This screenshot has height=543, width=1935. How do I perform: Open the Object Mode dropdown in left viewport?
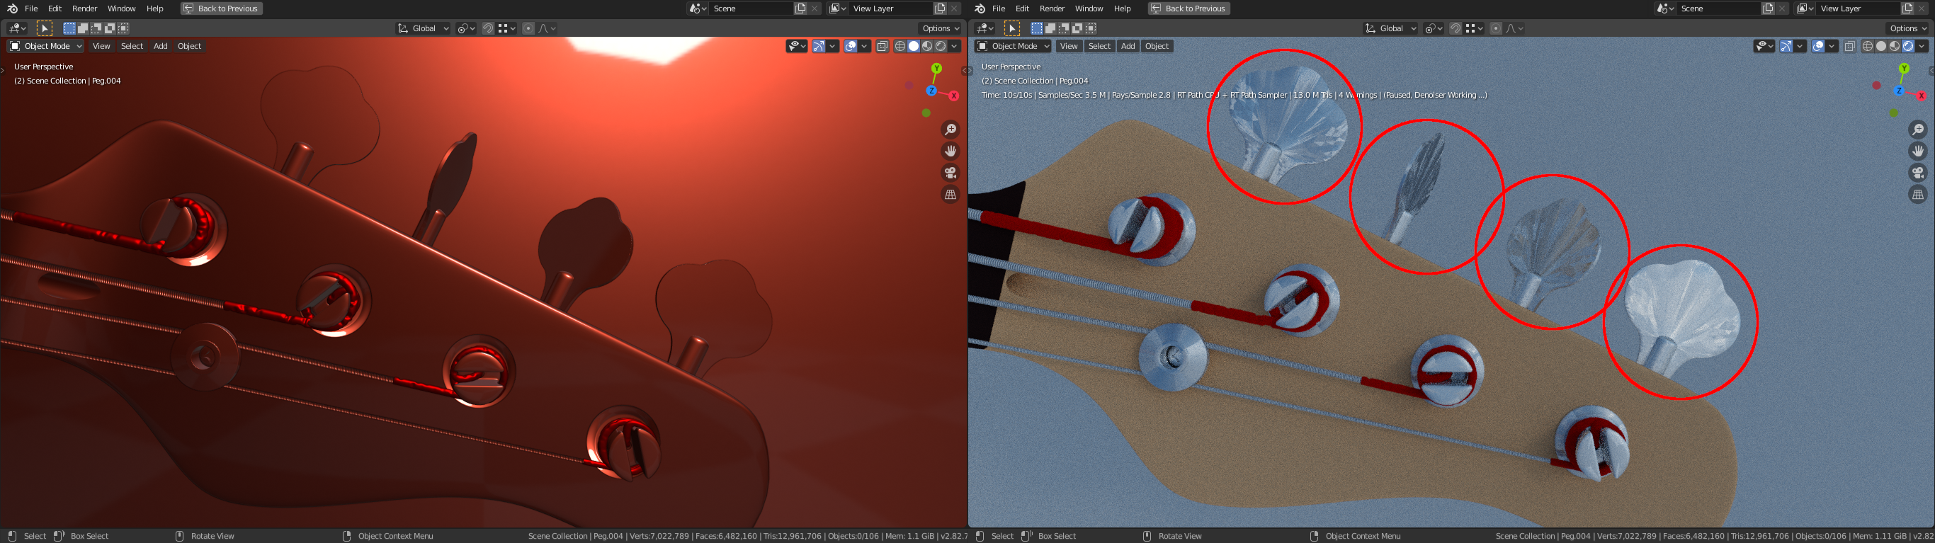pyautogui.click(x=46, y=47)
